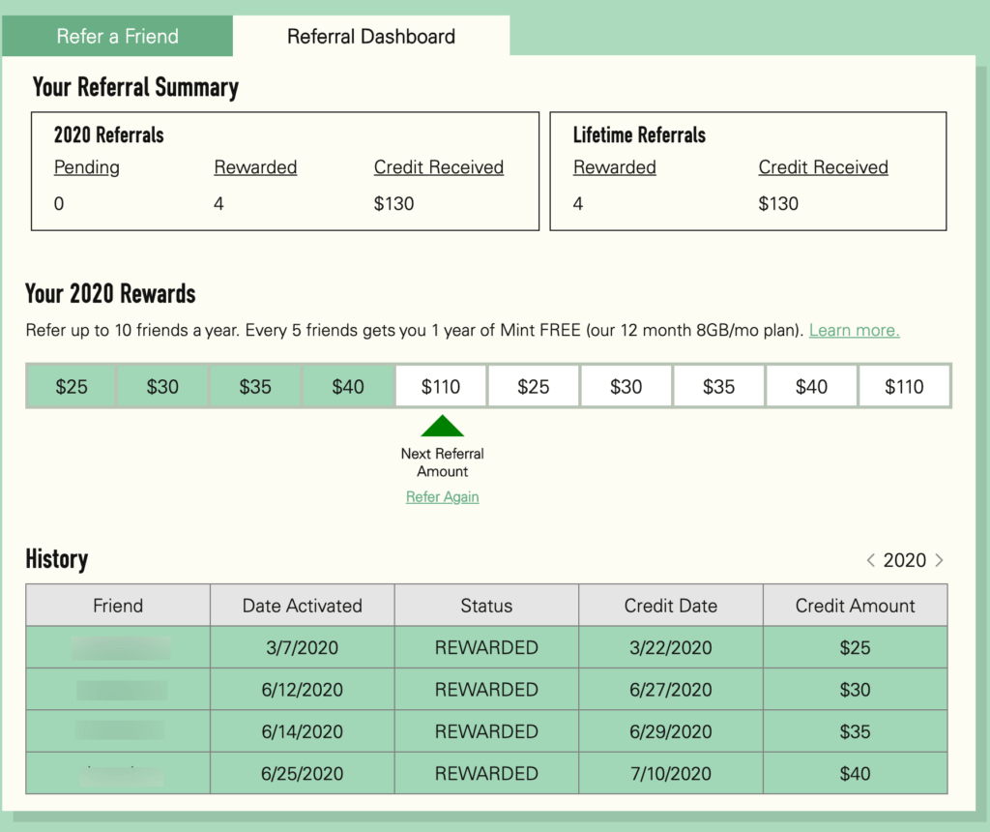Click Rewarded under Lifetime Referrals
This screenshot has width=990, height=832.
[x=615, y=166]
